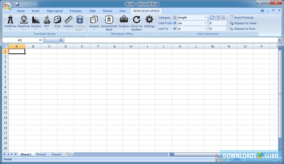This screenshot has height=164, width=284.
Task: Click the horizontal scrollbar left arrow
Action: click(x=172, y=154)
